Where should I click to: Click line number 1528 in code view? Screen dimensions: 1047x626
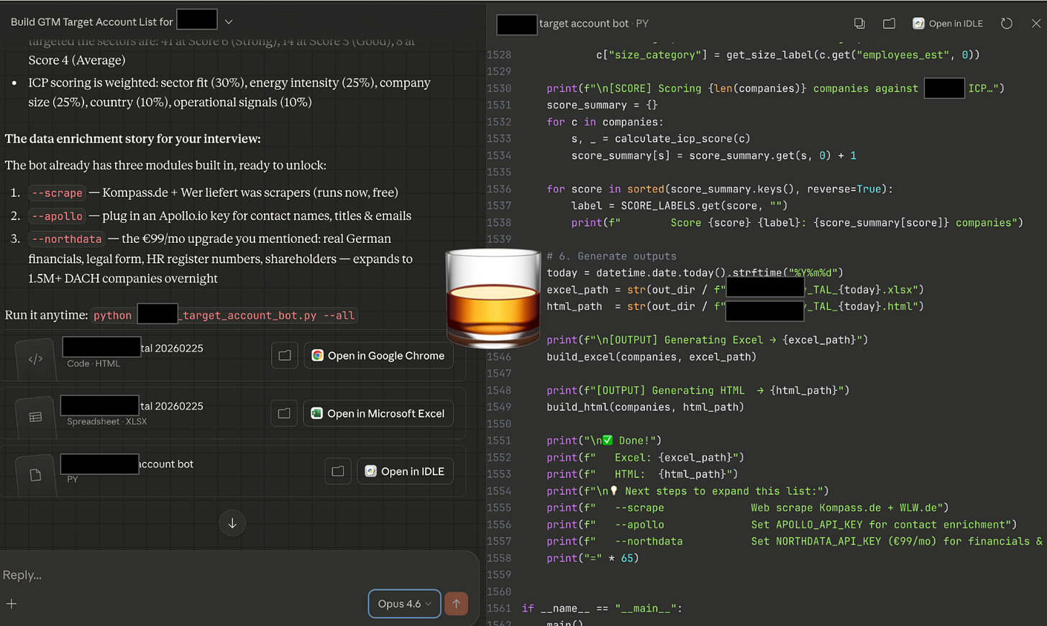coord(499,55)
